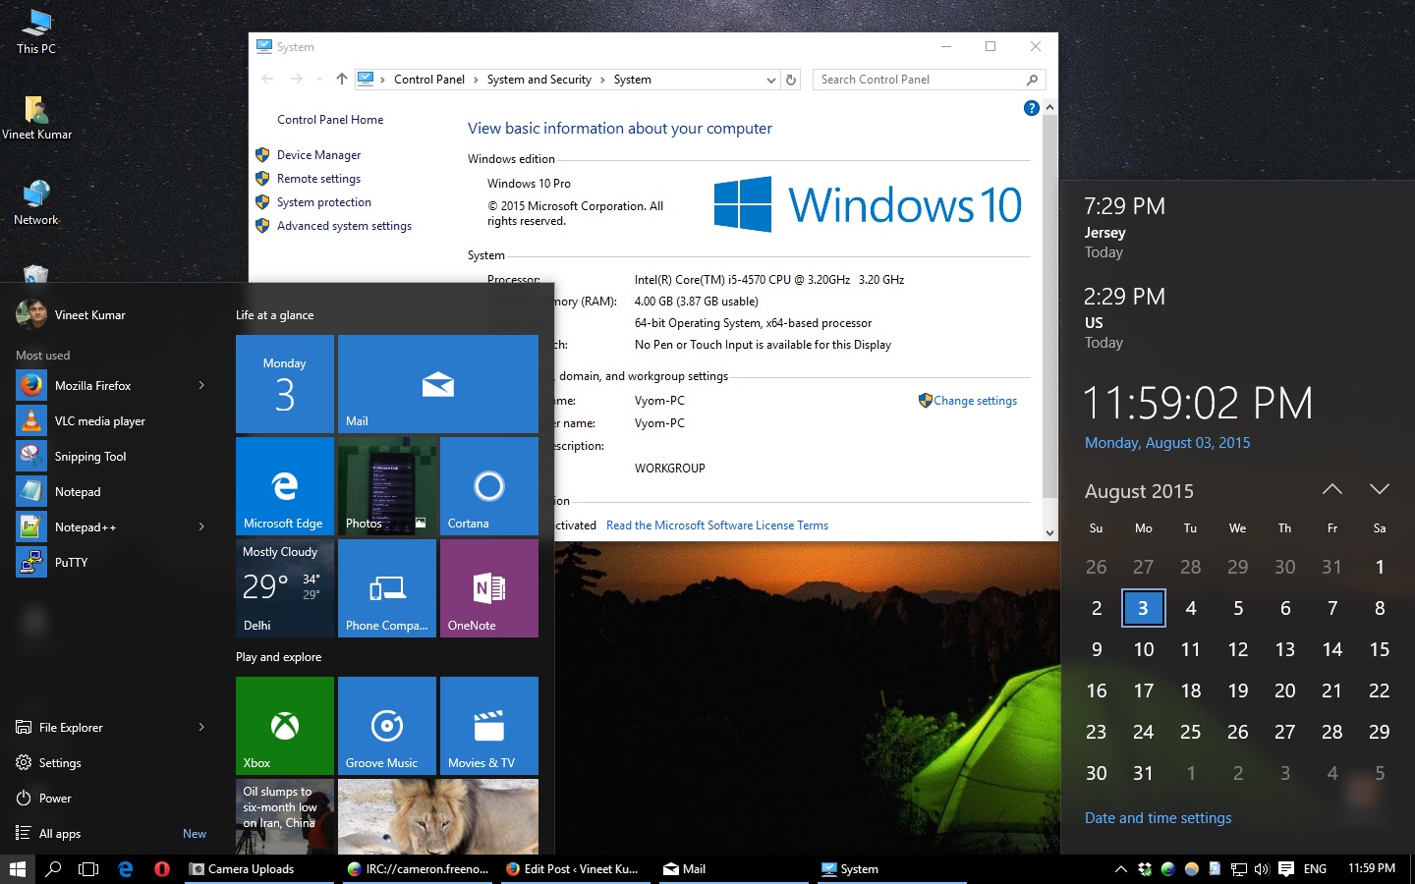
Task: Launch VLC media player from Start
Action: [x=111, y=421]
